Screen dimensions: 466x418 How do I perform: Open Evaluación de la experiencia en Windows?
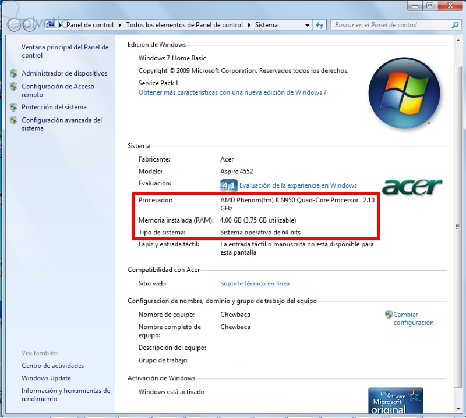[x=298, y=185]
